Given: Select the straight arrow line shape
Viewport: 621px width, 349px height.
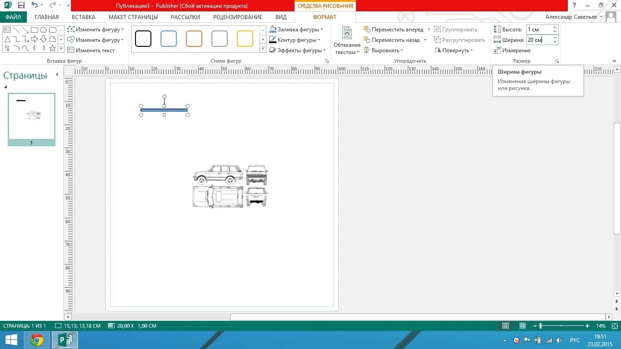Looking at the screenshot, I should pos(25,30).
